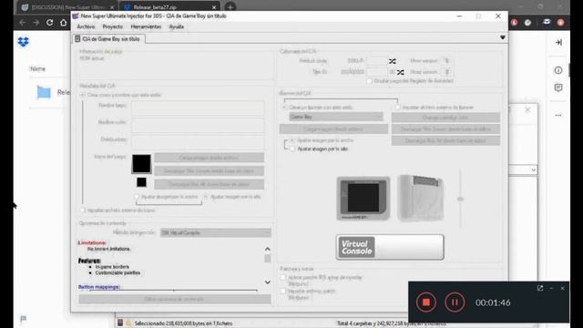This screenshot has width=583, height=328.
Task: Open the Archivo menu
Action: [86, 26]
